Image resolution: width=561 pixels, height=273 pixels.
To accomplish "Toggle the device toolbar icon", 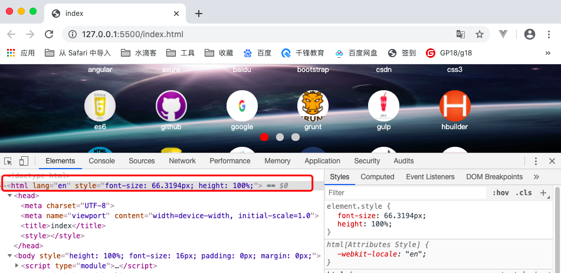I will pyautogui.click(x=24, y=161).
